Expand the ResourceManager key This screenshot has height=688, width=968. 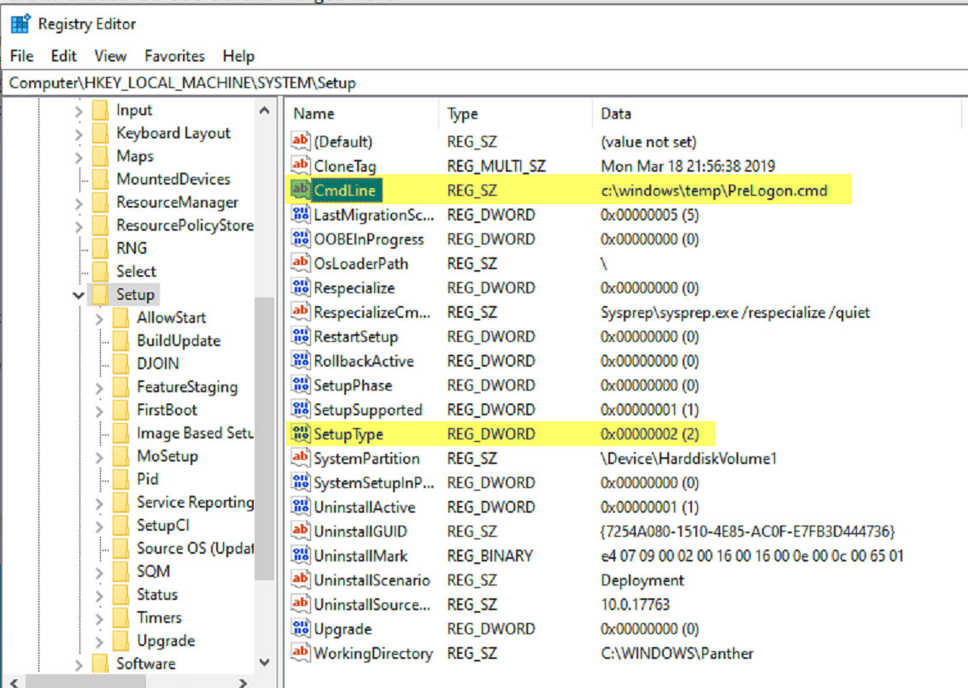[79, 203]
